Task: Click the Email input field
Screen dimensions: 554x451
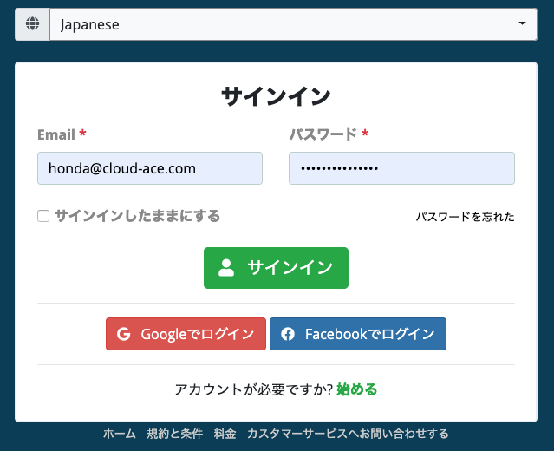Action: click(x=150, y=168)
